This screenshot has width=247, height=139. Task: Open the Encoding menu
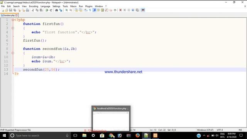34,6
